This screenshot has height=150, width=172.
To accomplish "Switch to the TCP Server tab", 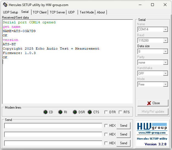I will point(57,12).
